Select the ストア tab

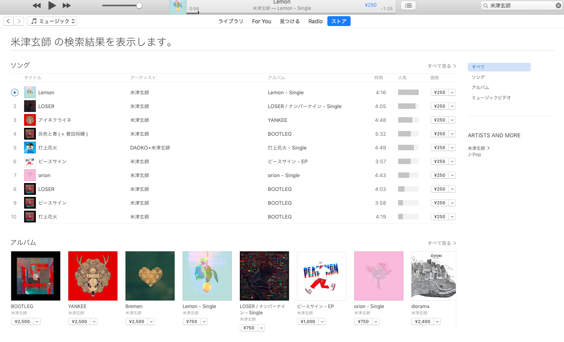tap(339, 21)
